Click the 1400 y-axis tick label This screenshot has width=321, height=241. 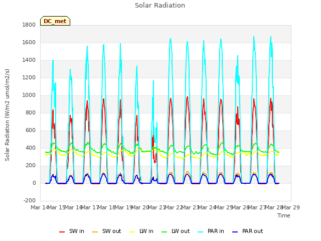click(x=29, y=60)
